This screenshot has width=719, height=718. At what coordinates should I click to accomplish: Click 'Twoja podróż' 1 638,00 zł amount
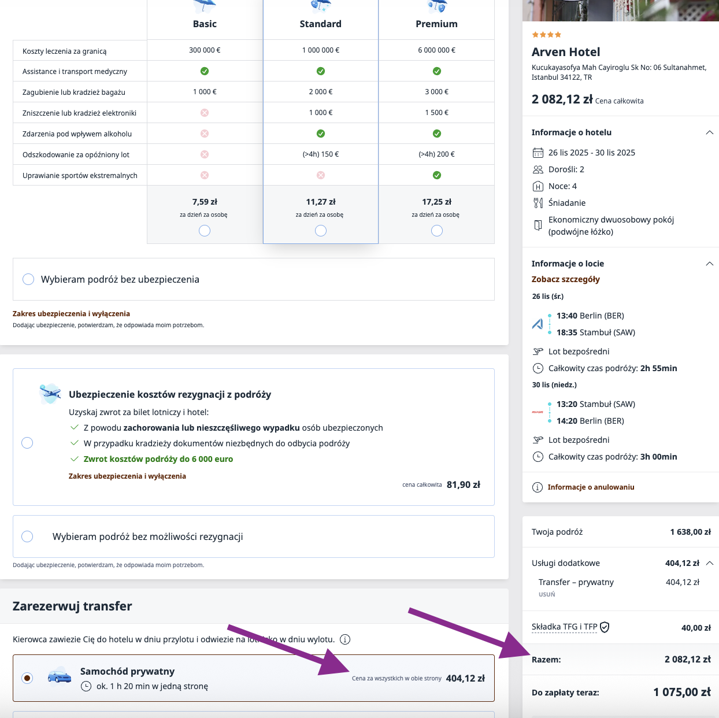[x=691, y=532]
